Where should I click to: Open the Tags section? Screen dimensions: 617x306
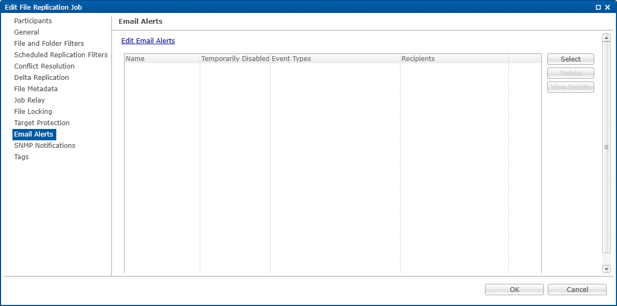coord(21,157)
